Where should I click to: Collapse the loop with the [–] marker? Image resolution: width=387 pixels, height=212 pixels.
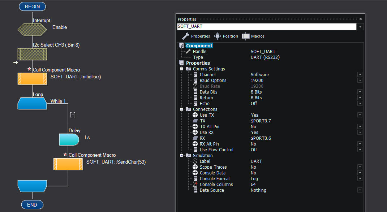pos(73,115)
